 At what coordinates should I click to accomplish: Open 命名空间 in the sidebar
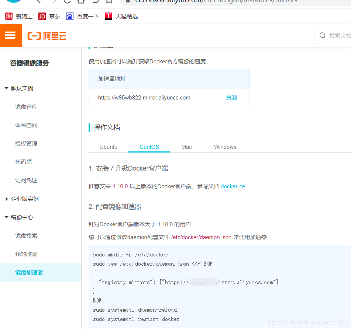[26, 125]
